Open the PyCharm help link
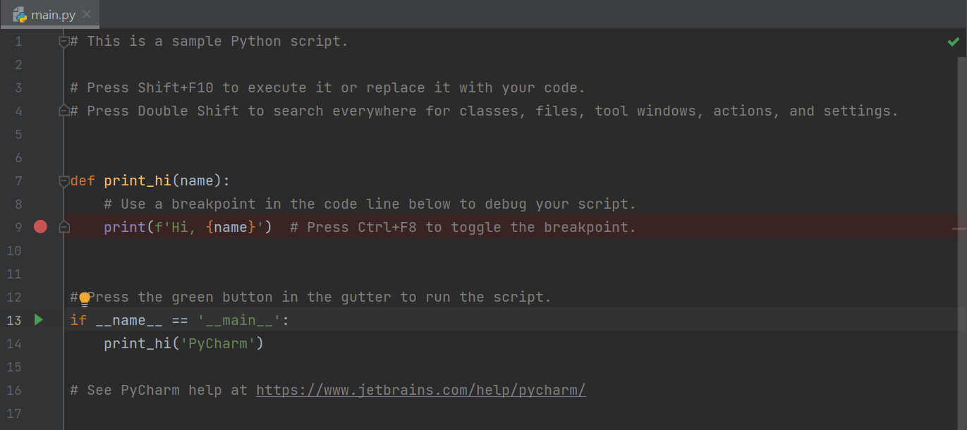Viewport: 967px width, 430px height. pyautogui.click(x=420, y=390)
